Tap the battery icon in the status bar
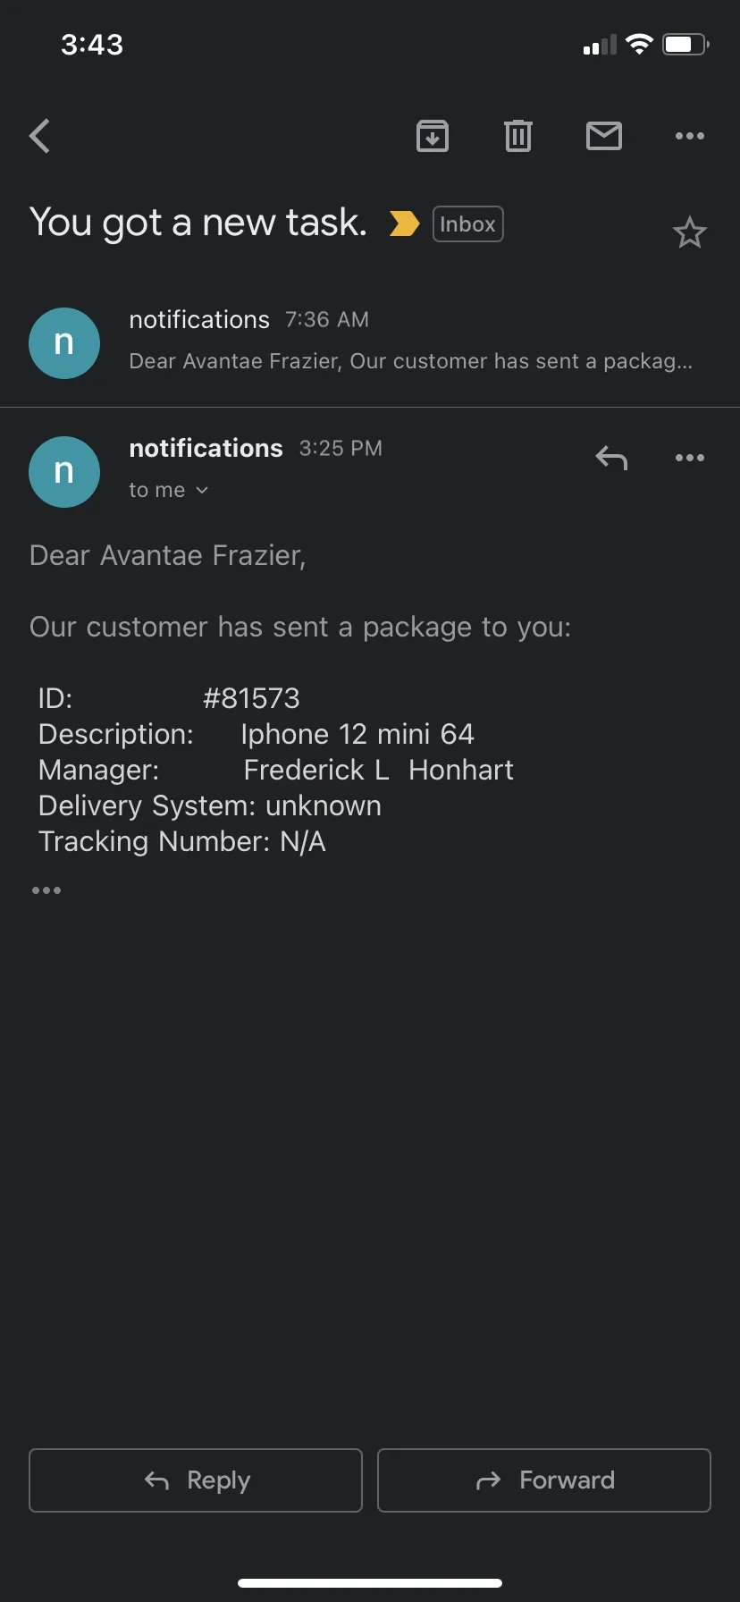The height and width of the screenshot is (1602, 740). pyautogui.click(x=685, y=44)
